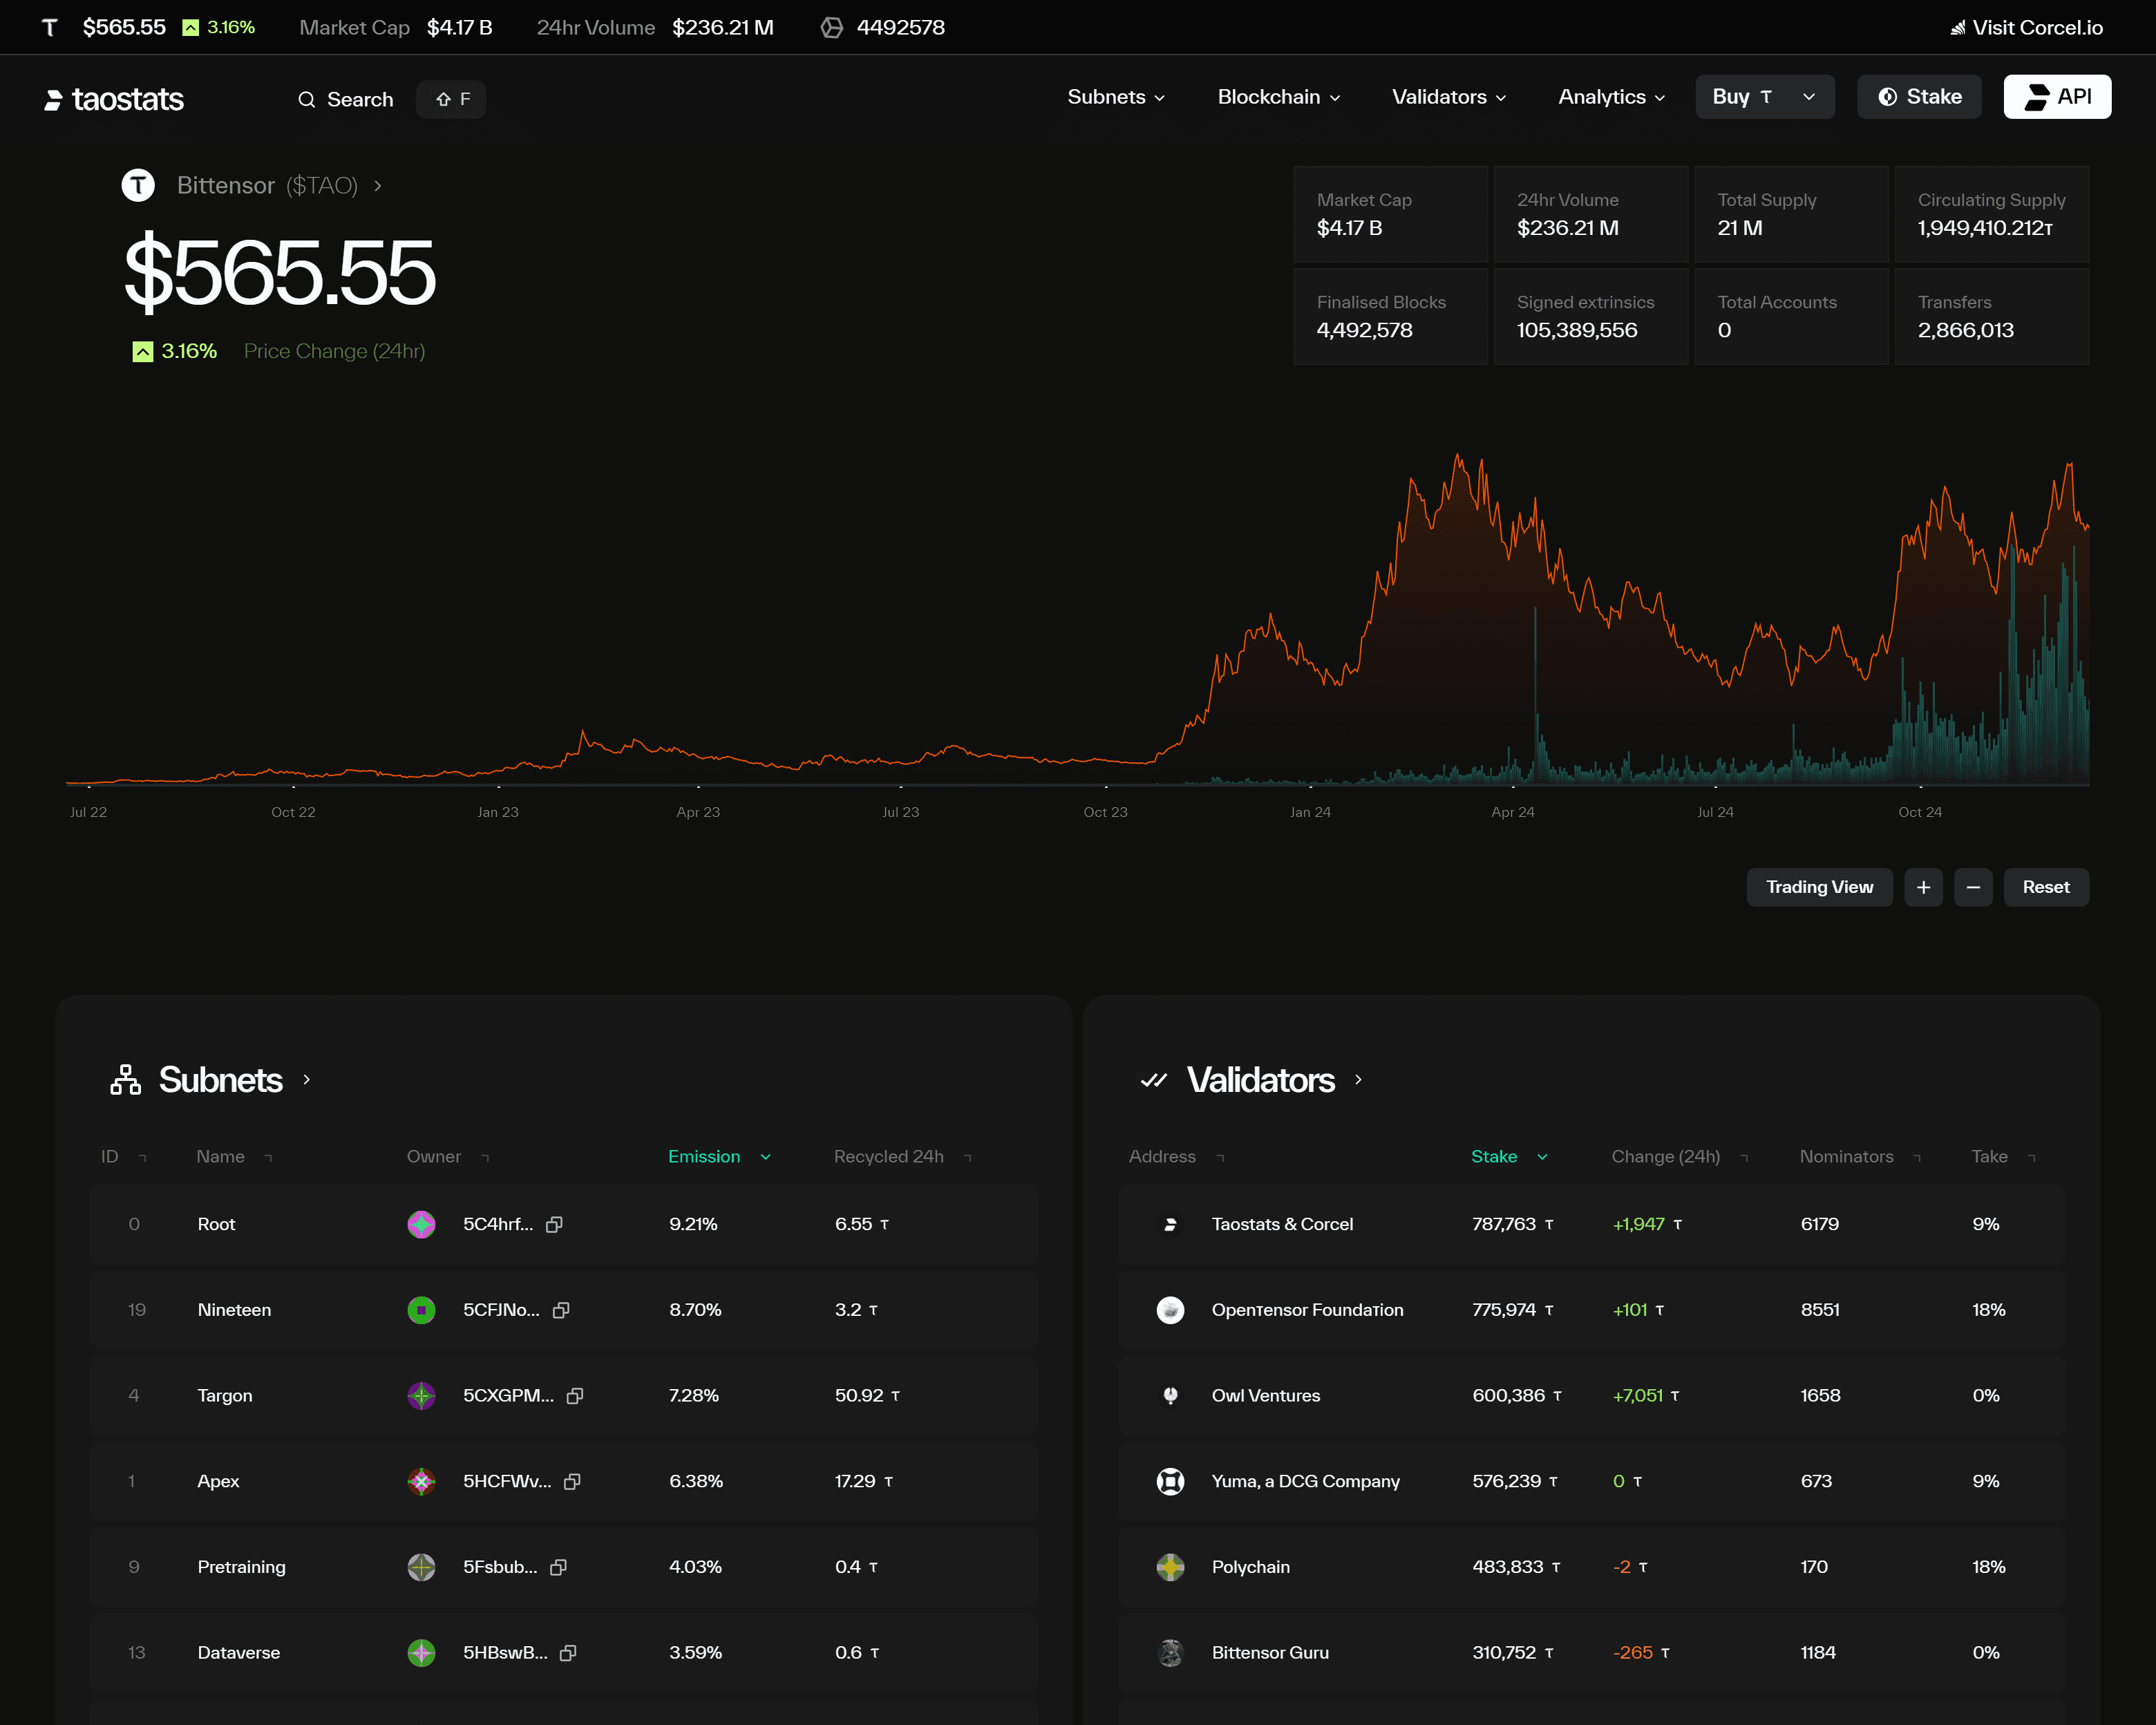Open Bittensor ($TAO) details arrow
This screenshot has height=1725, width=2156.
pyautogui.click(x=377, y=186)
